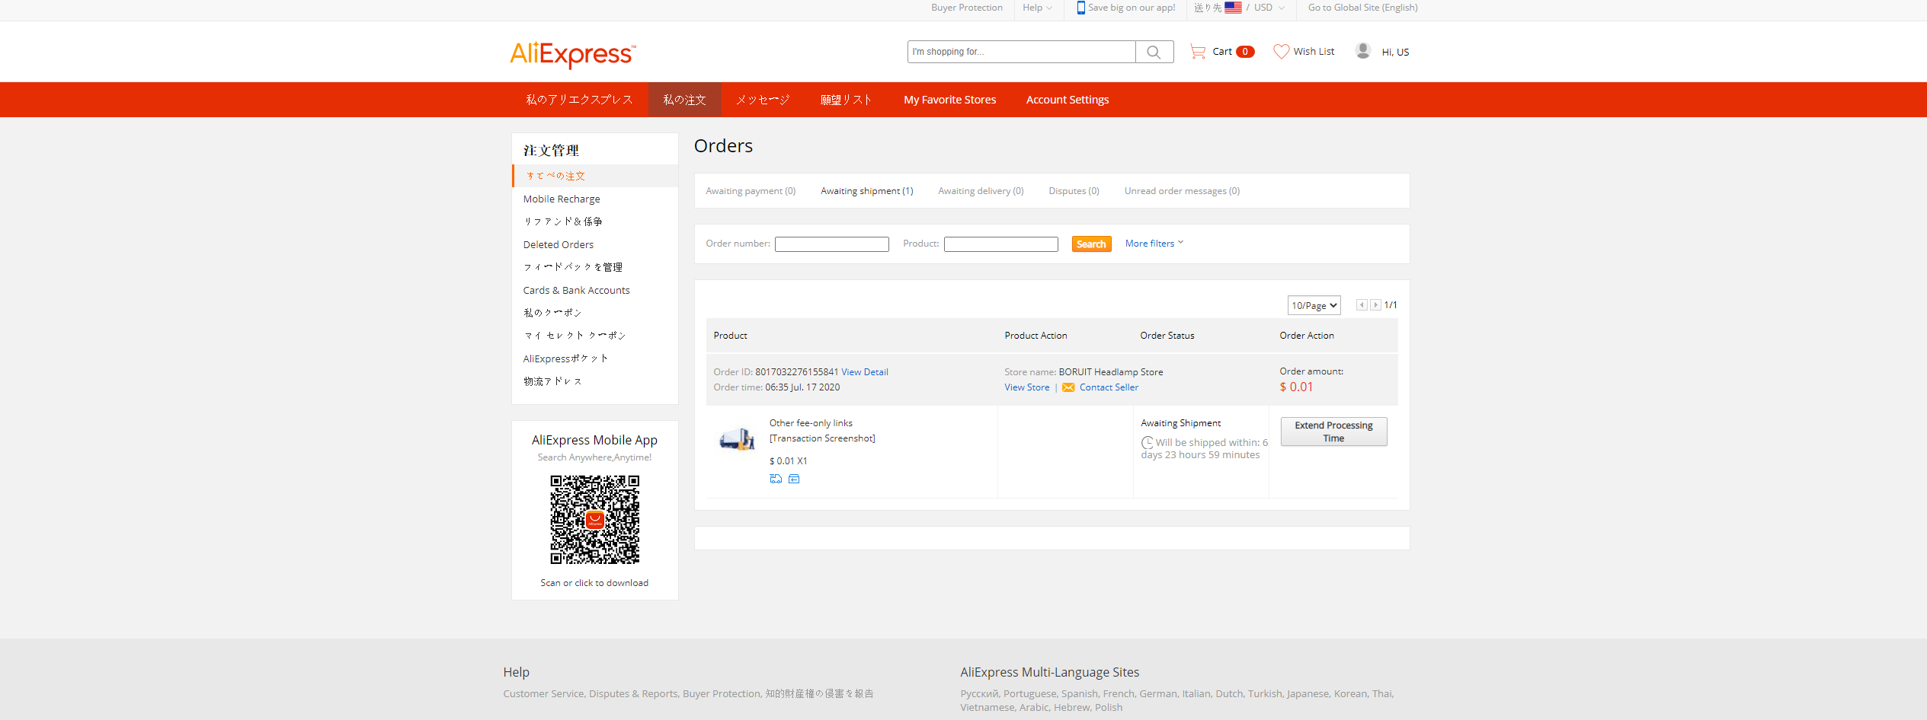Show Awaiting delivery (0) orders

click(x=981, y=191)
